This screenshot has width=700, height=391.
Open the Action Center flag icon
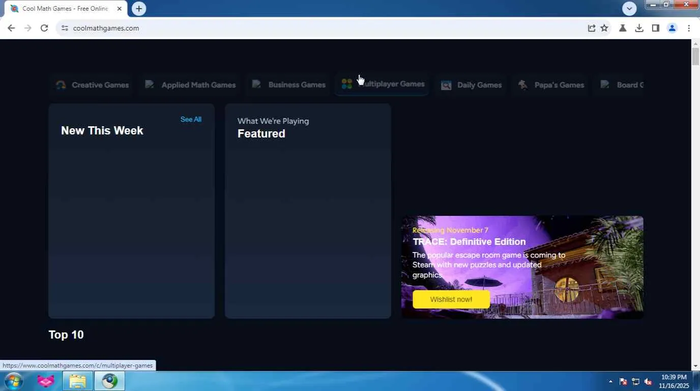(623, 382)
